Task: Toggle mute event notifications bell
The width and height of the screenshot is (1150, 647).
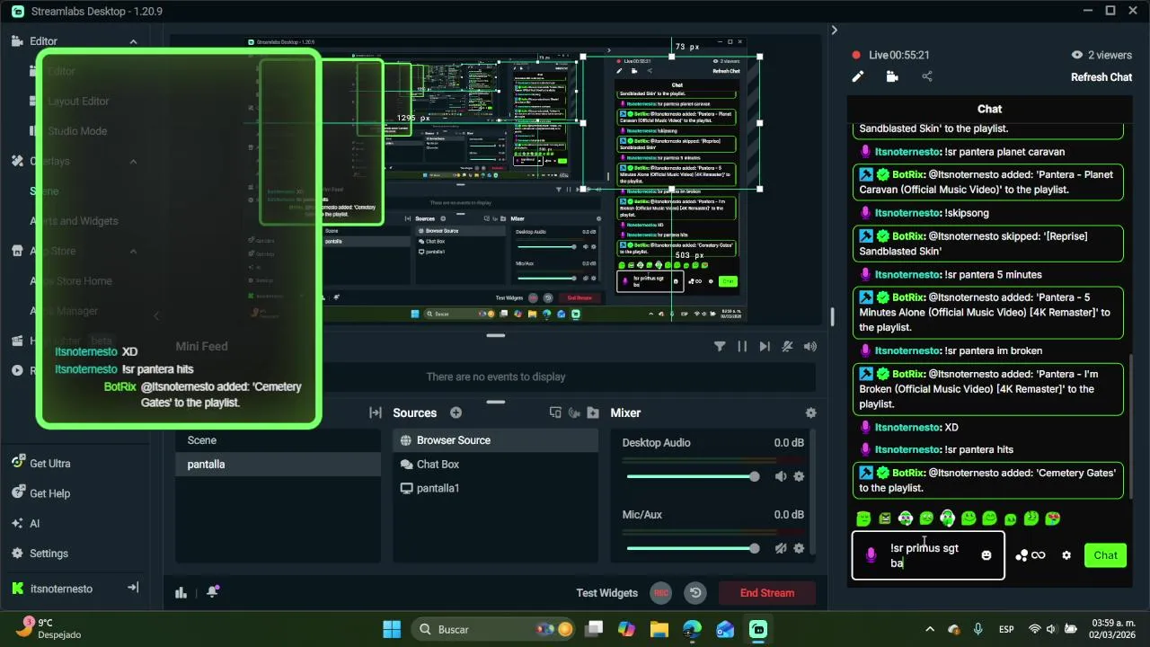Action: point(787,347)
